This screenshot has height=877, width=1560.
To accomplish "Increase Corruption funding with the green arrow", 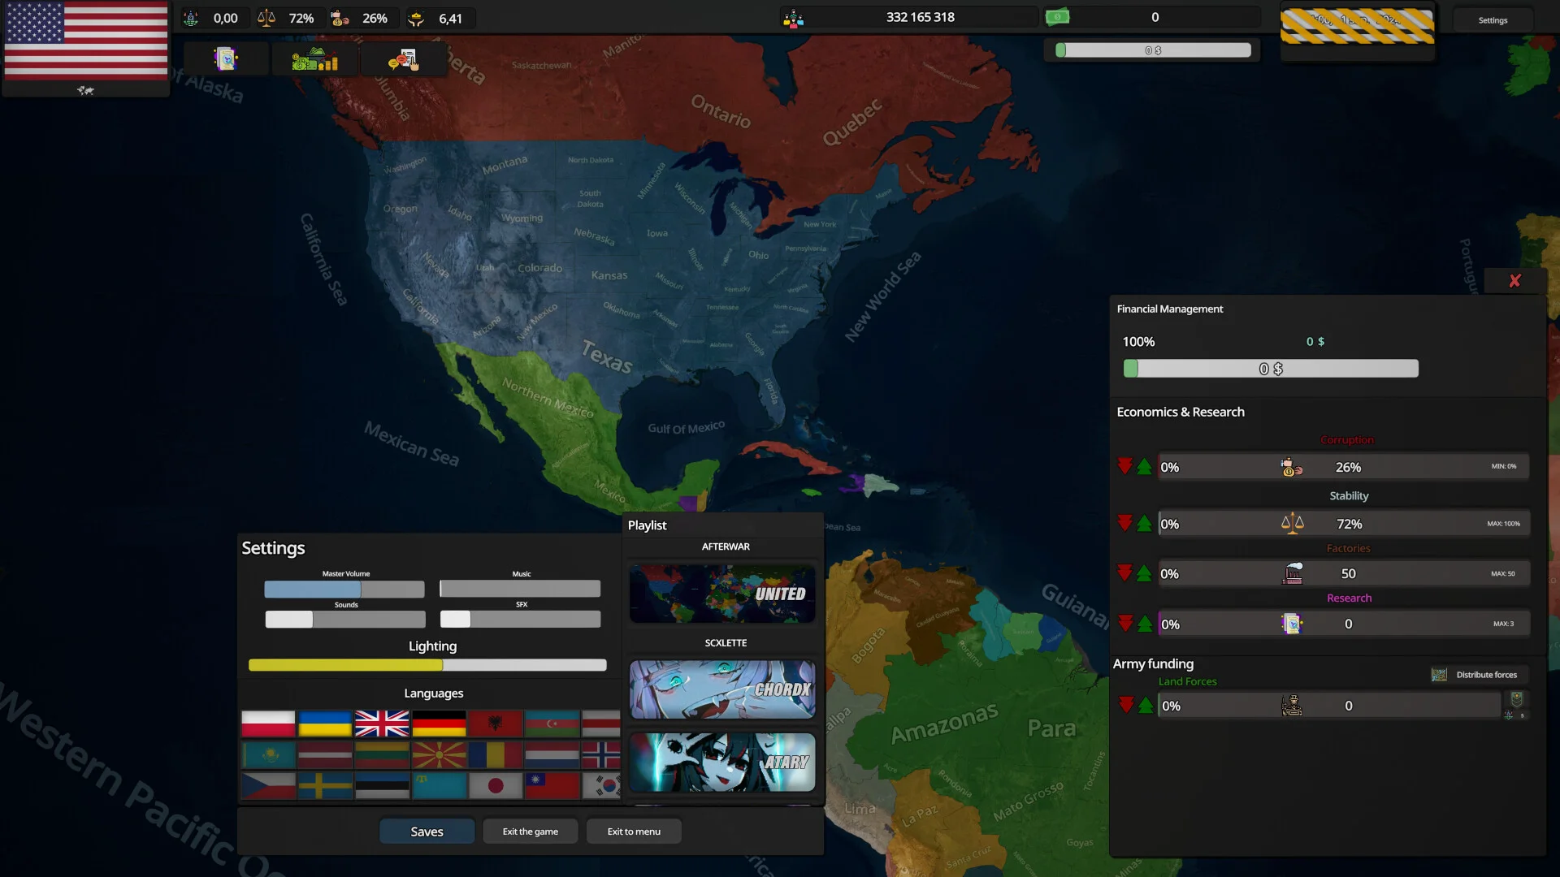I will 1144,466.
